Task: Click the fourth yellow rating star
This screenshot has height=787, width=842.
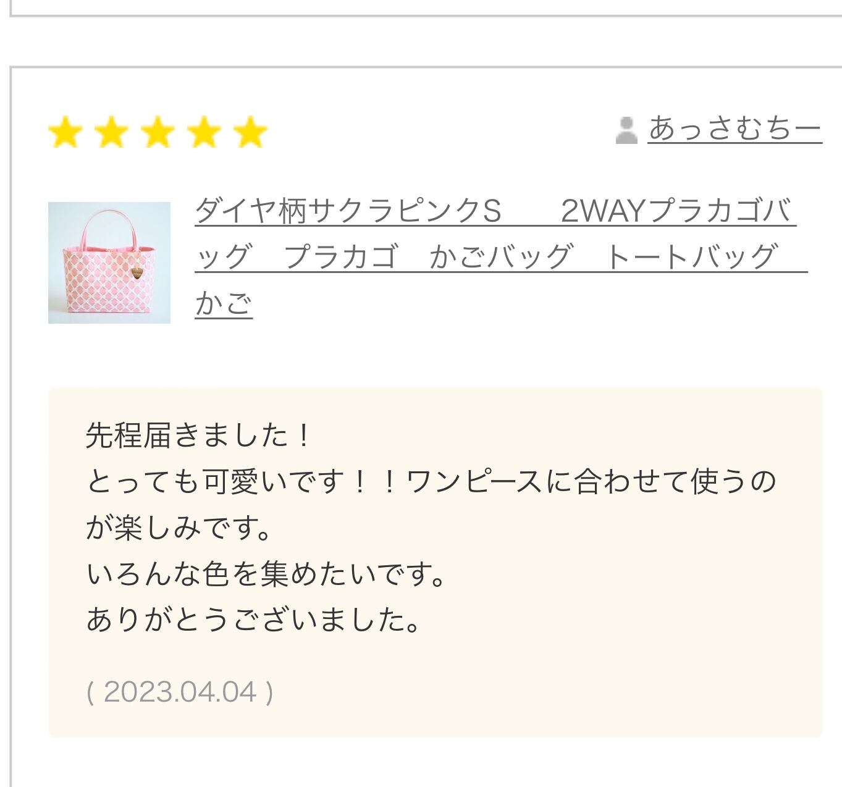Action: point(204,133)
